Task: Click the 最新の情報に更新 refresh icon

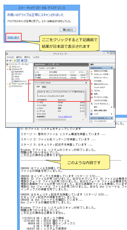Action: click(92, 110)
